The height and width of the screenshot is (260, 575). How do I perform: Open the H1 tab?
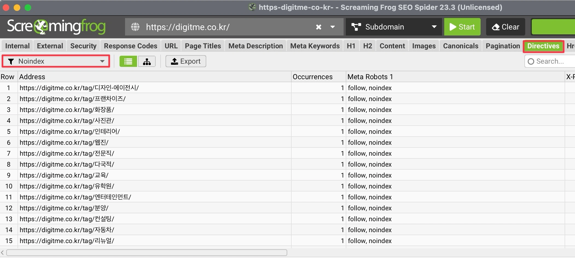point(351,46)
